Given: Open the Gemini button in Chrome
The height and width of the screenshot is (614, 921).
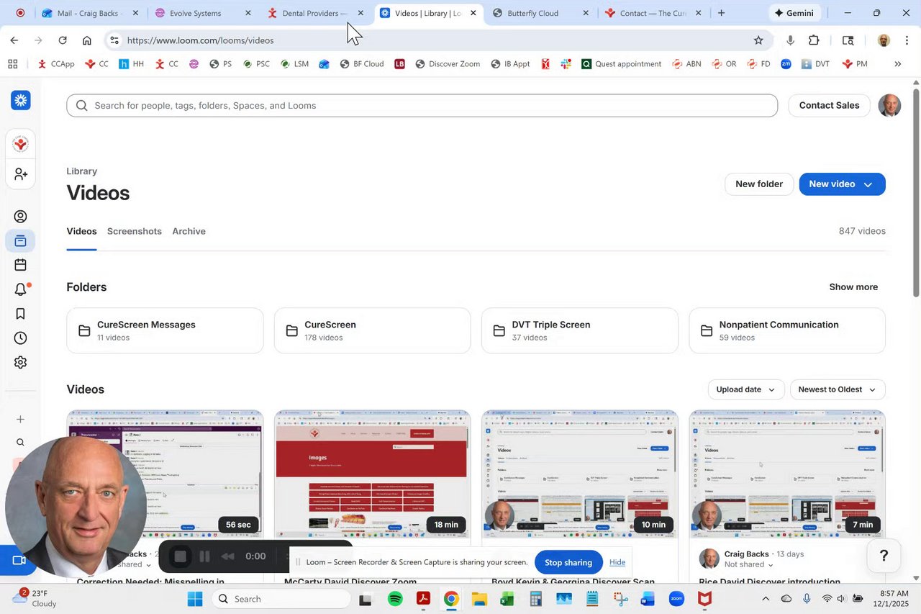Looking at the screenshot, I should point(794,13).
